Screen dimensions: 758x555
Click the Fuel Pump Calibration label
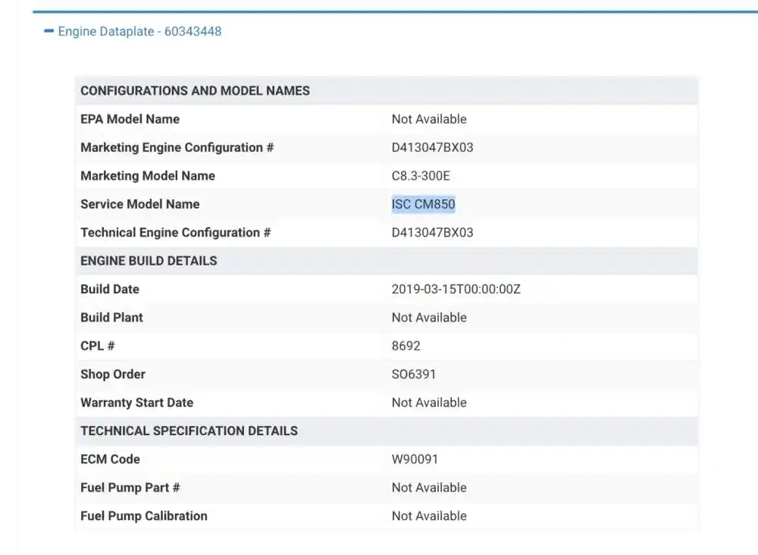tap(143, 516)
